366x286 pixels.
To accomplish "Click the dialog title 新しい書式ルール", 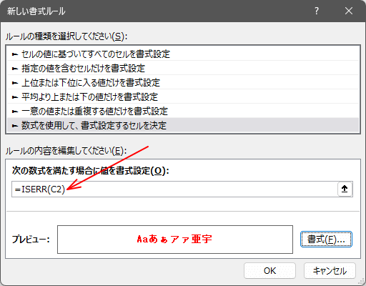I will (36, 11).
